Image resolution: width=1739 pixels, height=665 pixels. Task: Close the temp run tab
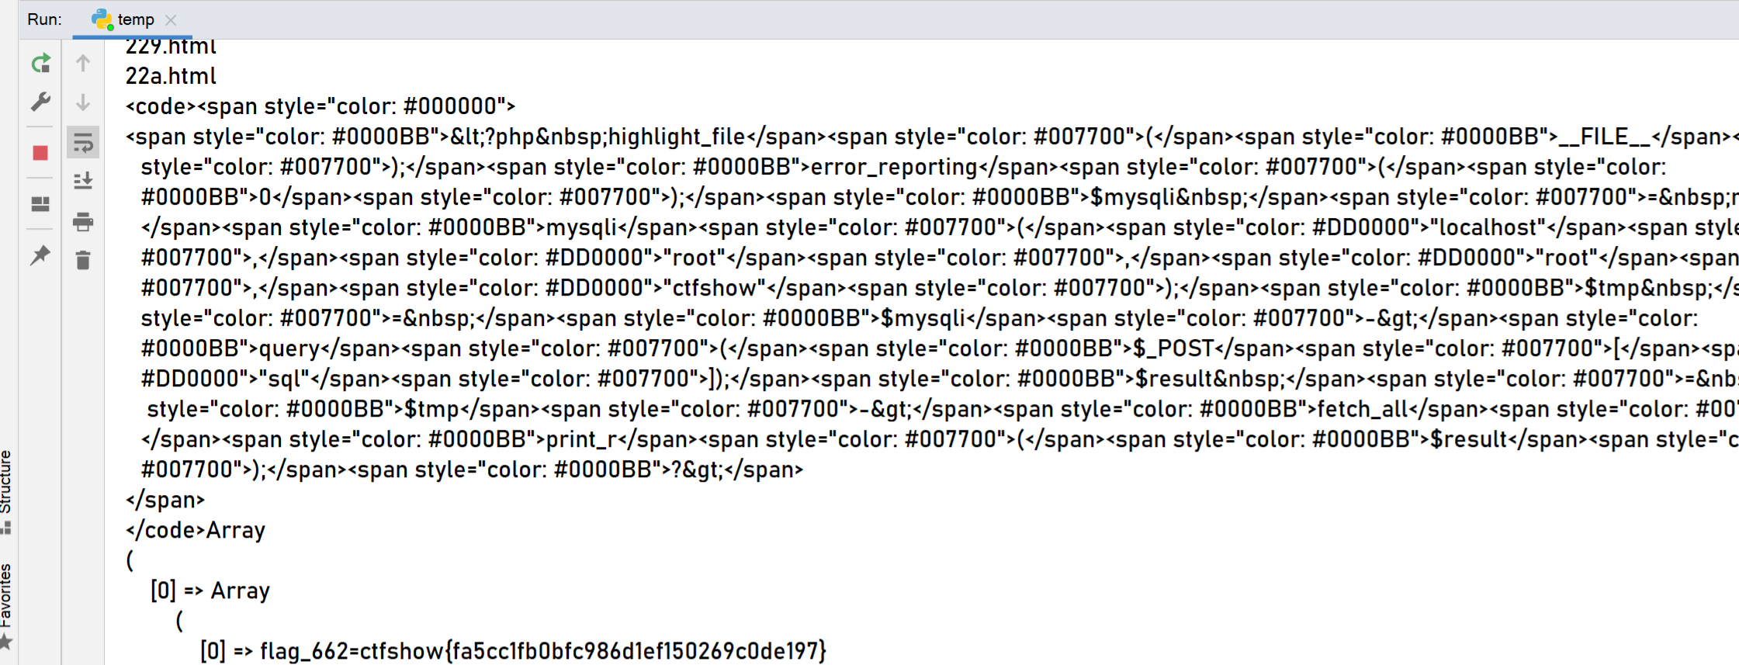(171, 20)
